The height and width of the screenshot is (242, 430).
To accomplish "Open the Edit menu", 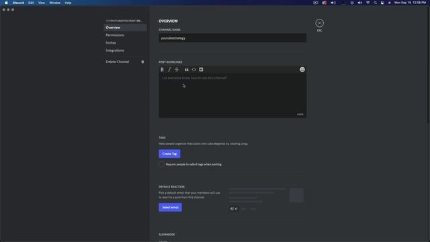I will (x=31, y=3).
